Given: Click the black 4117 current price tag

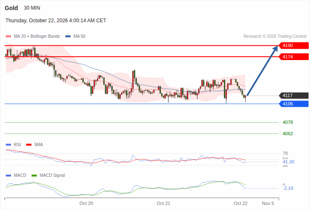Looking at the screenshot, I should [x=294, y=95].
